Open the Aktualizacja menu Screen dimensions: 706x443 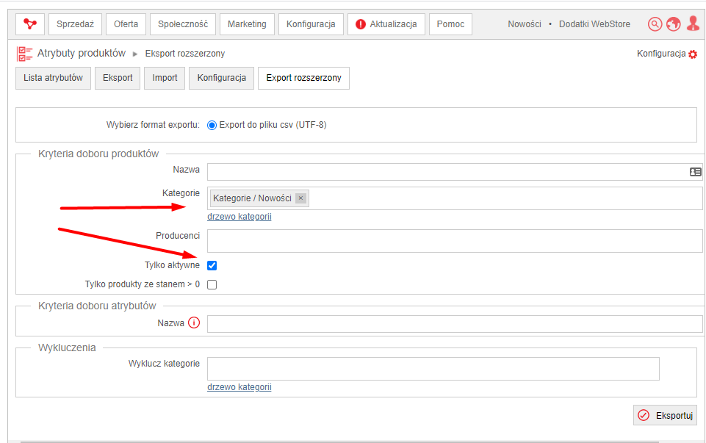(x=386, y=24)
